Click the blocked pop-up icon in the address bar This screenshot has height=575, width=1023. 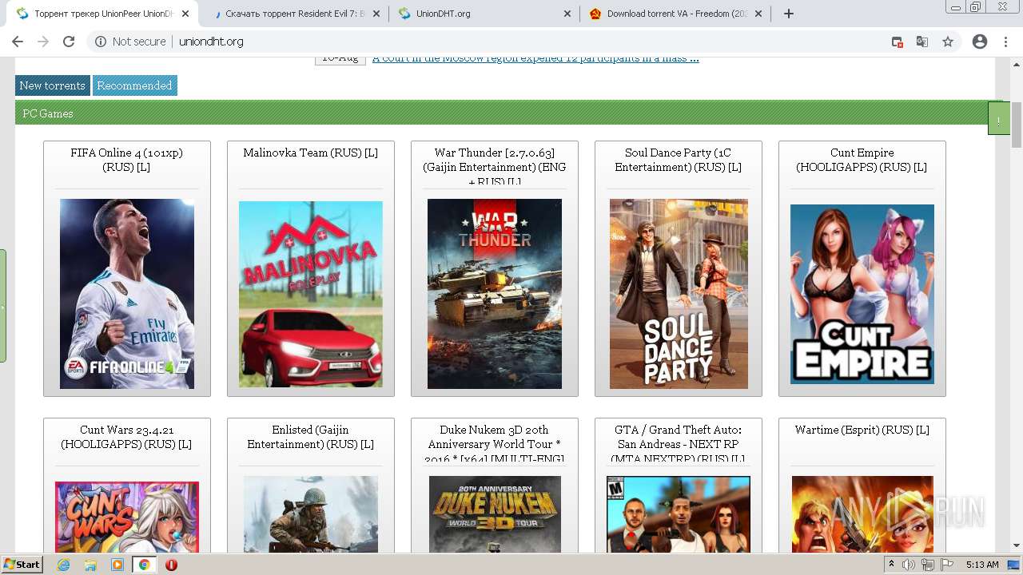[897, 42]
